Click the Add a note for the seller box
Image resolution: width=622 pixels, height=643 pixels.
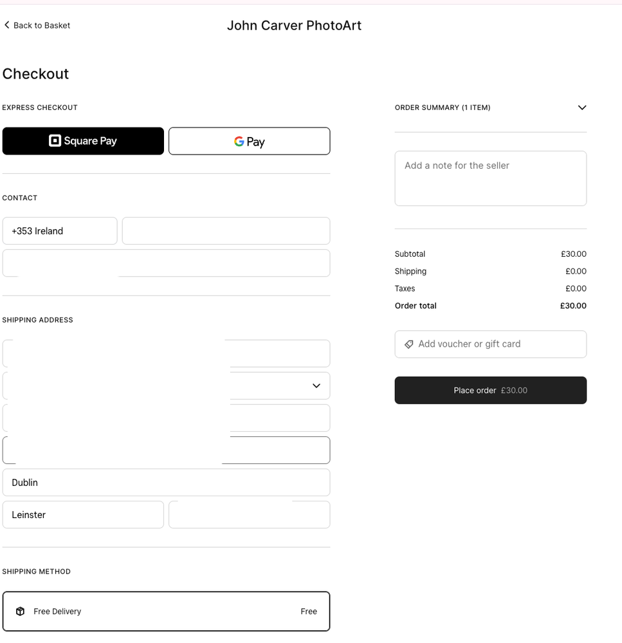(x=490, y=178)
